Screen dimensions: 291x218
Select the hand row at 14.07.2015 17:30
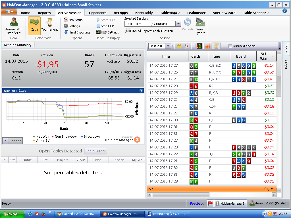212,120
